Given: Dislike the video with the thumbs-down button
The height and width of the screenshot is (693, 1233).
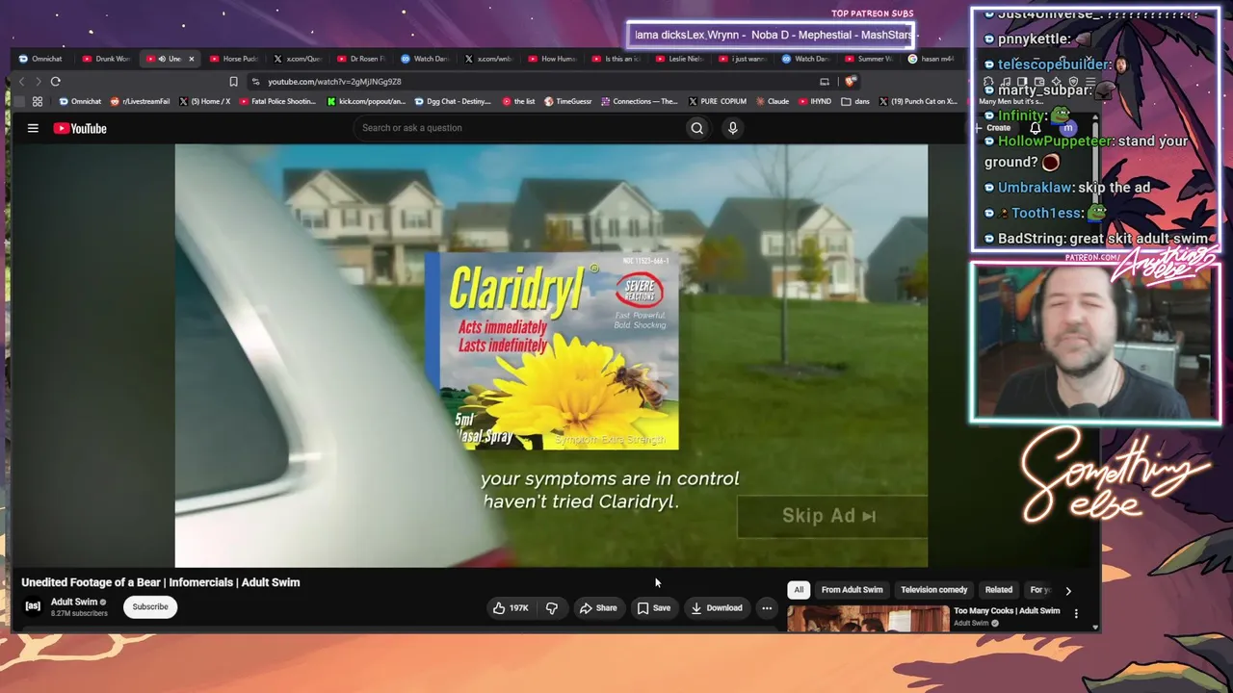Looking at the screenshot, I should pyautogui.click(x=552, y=608).
